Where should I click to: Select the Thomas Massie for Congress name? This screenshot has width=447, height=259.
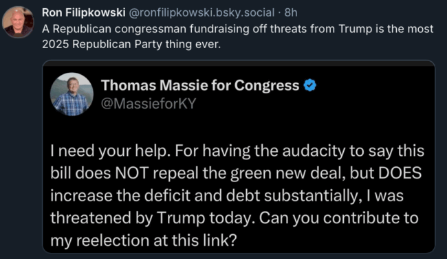200,85
